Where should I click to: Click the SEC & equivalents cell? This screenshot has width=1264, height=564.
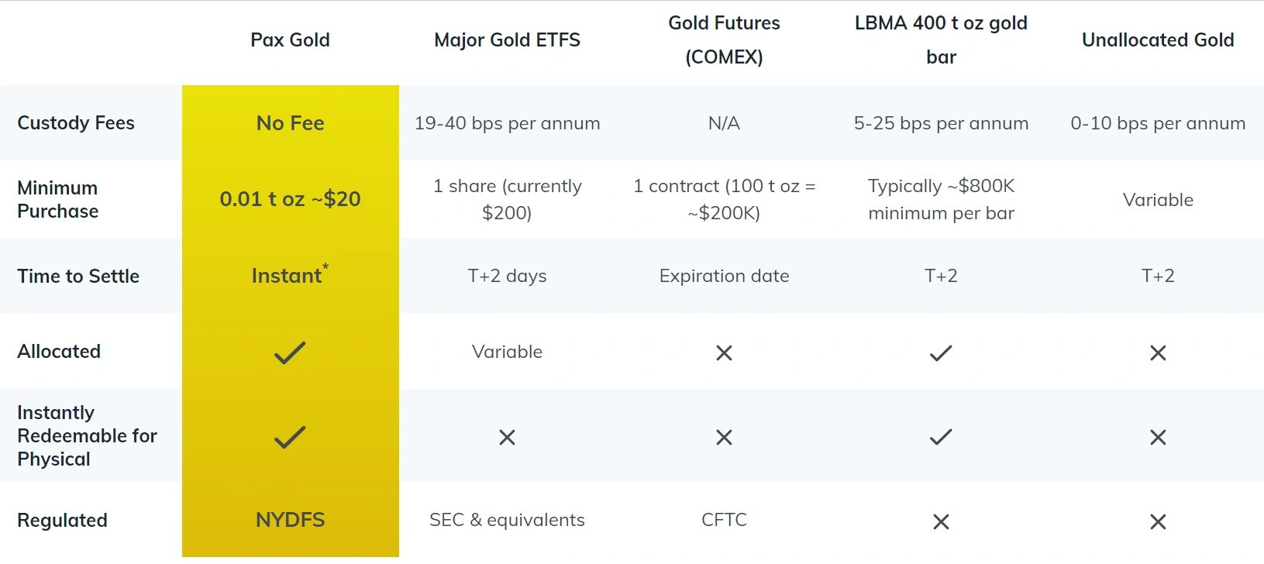pyautogui.click(x=507, y=520)
